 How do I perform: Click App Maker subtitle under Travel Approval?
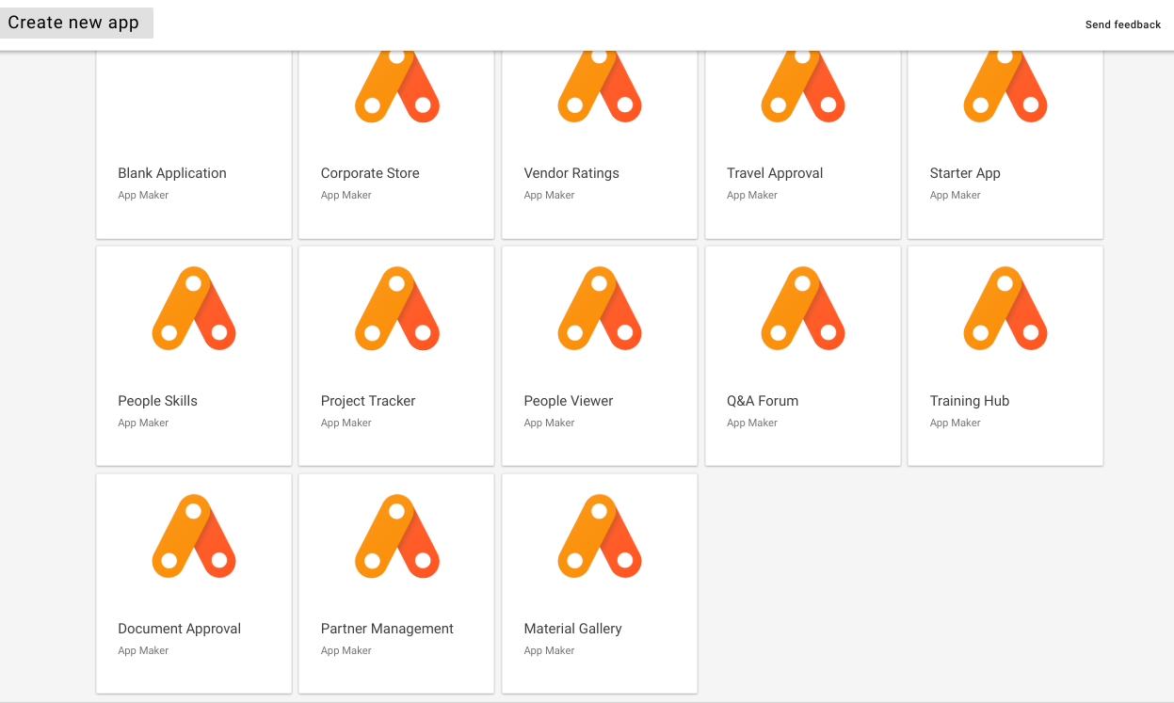tap(752, 196)
